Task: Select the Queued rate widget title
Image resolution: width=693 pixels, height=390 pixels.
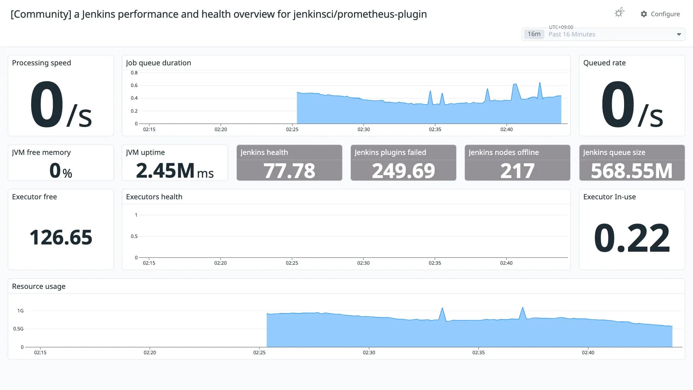Action: pos(605,63)
